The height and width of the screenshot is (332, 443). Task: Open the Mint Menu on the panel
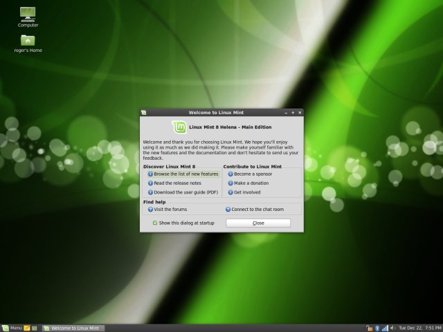(x=12, y=328)
